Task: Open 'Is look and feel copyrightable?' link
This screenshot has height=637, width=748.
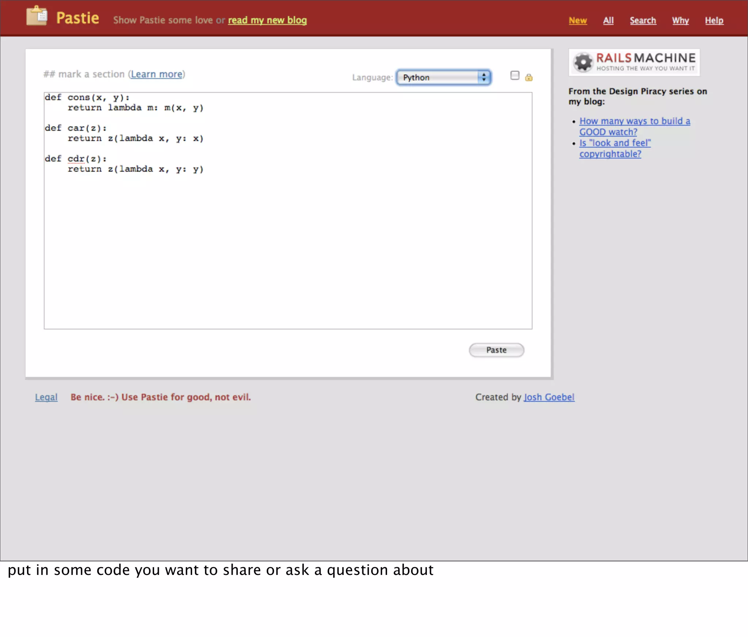Action: click(x=615, y=148)
